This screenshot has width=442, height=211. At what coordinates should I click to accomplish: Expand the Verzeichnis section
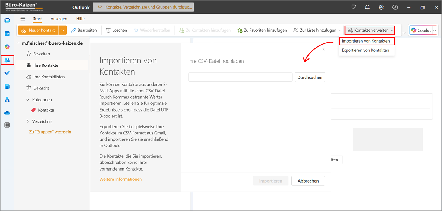click(x=28, y=121)
